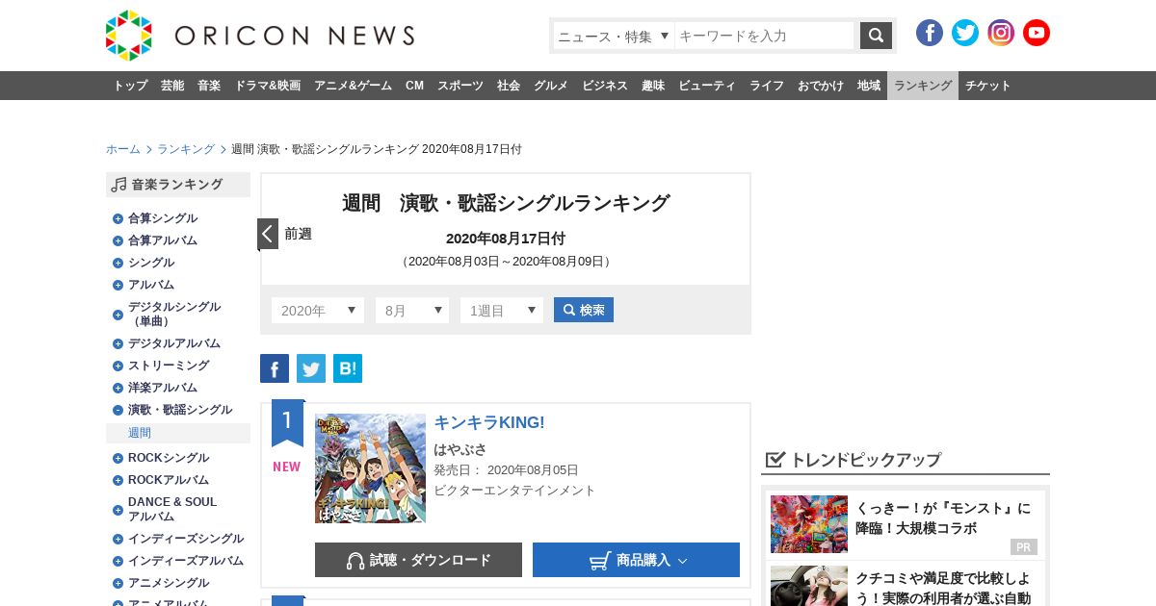Share ranking on Facebook square button

[275, 368]
